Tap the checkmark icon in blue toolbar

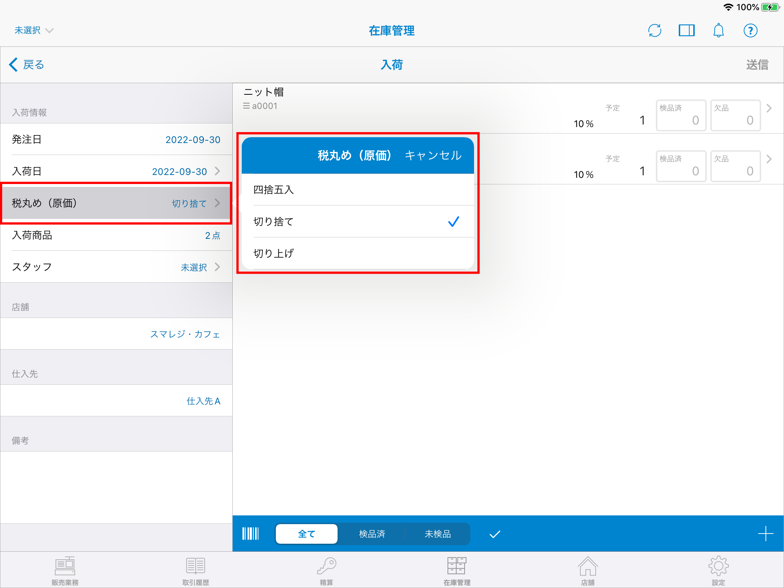coord(495,534)
